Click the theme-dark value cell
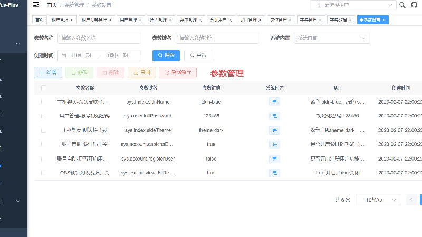The width and height of the screenshot is (422, 237). [x=212, y=130]
